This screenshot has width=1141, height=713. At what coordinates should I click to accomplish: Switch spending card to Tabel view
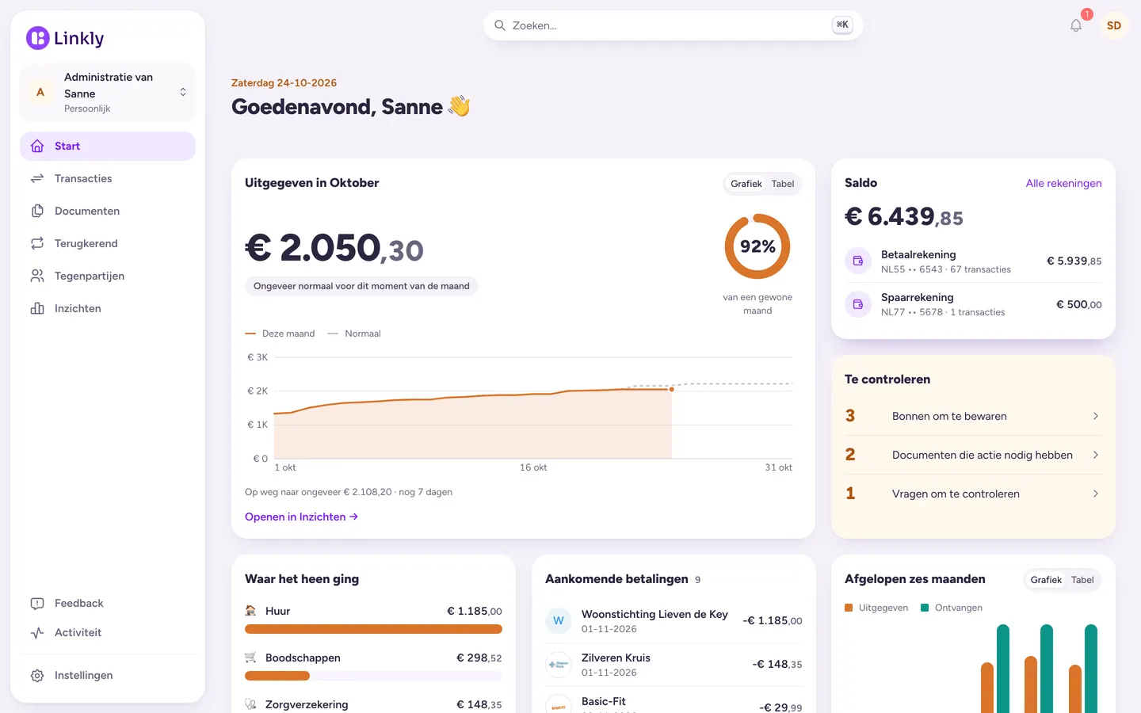point(783,184)
